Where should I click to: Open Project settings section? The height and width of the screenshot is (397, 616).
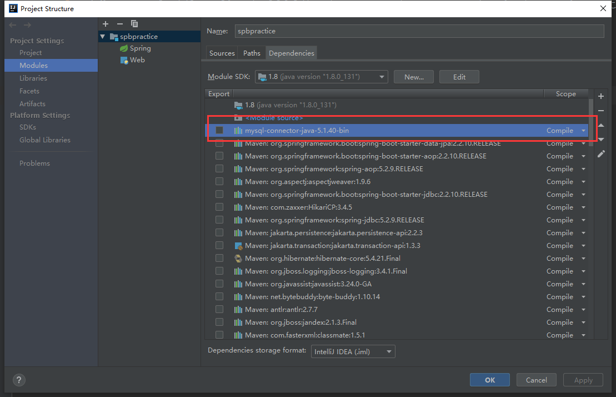pyautogui.click(x=31, y=53)
